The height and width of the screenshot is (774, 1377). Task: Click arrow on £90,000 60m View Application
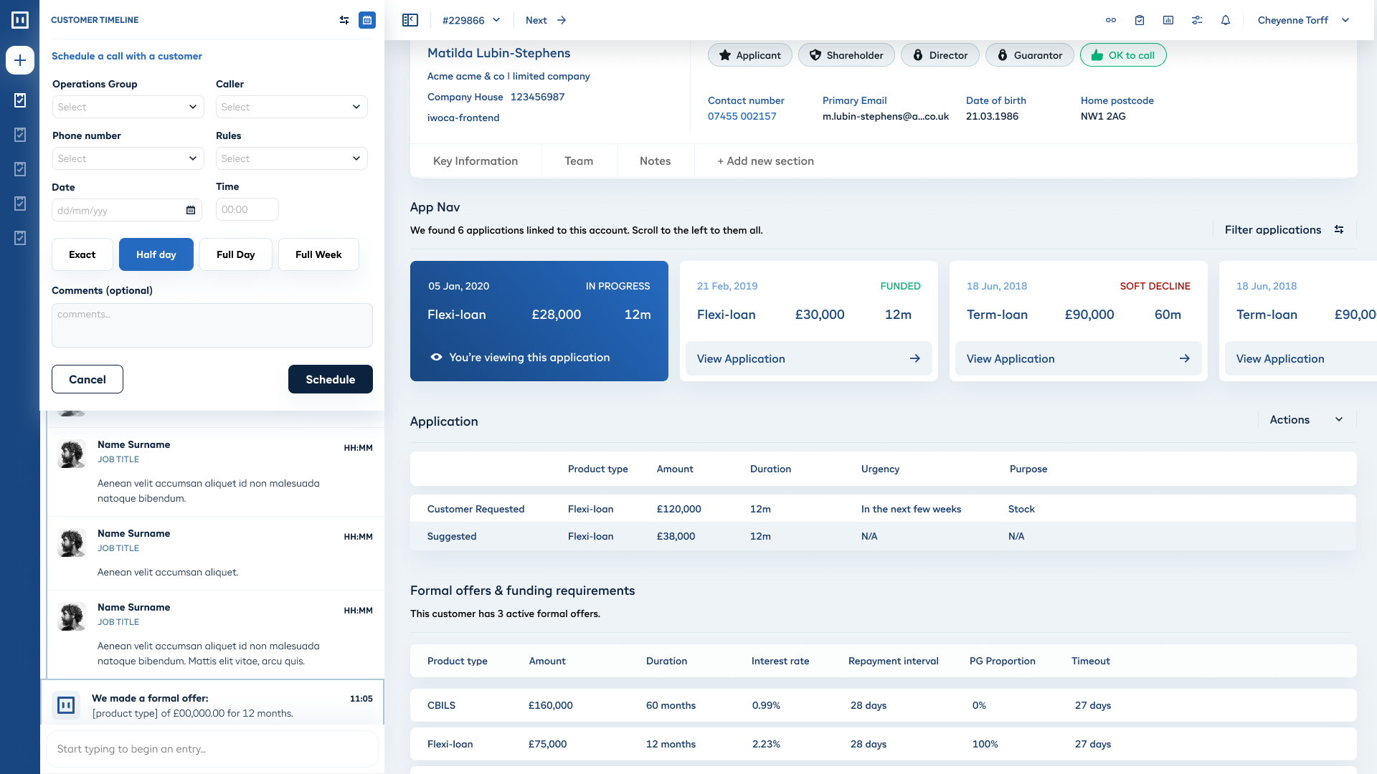coord(1185,358)
